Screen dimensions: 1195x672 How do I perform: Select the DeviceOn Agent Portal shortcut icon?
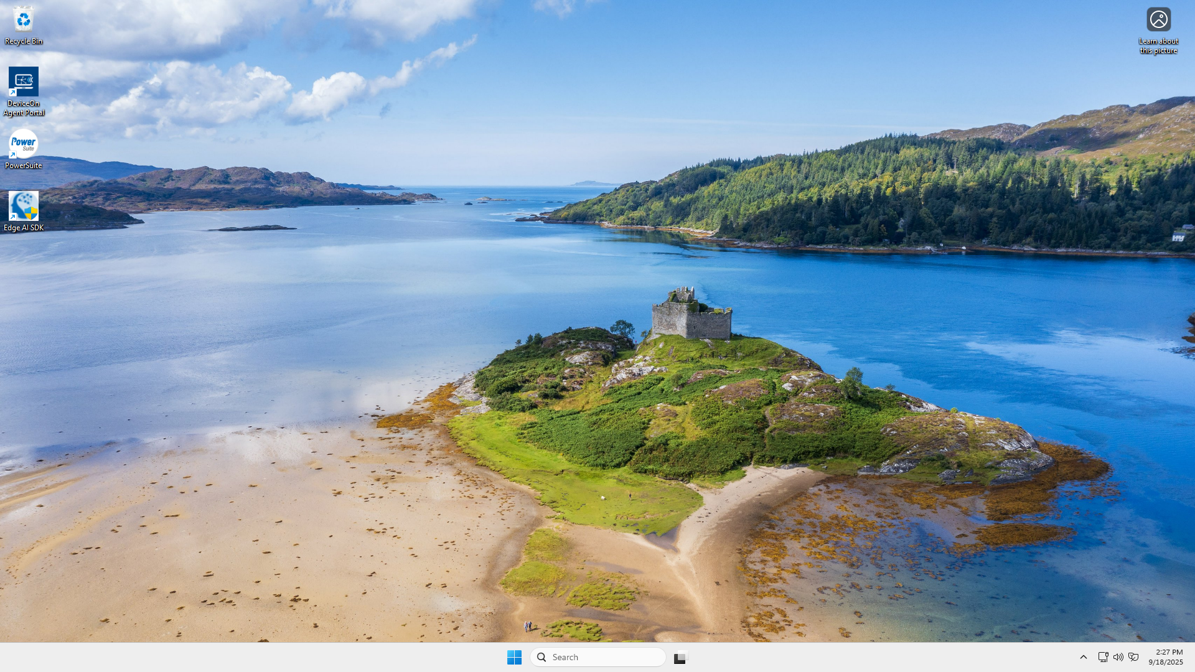pyautogui.click(x=23, y=82)
